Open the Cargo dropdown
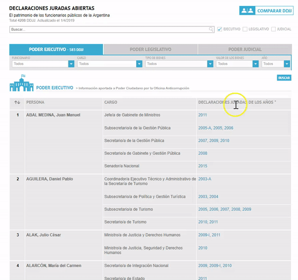The height and width of the screenshot is (280, 298). coord(110,64)
